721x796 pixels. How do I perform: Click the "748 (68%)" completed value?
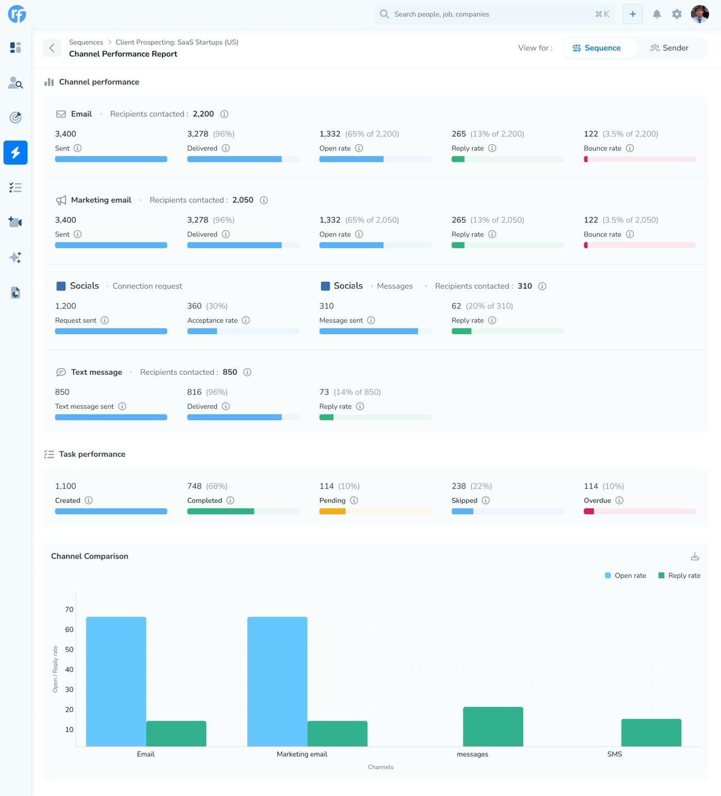tap(207, 486)
